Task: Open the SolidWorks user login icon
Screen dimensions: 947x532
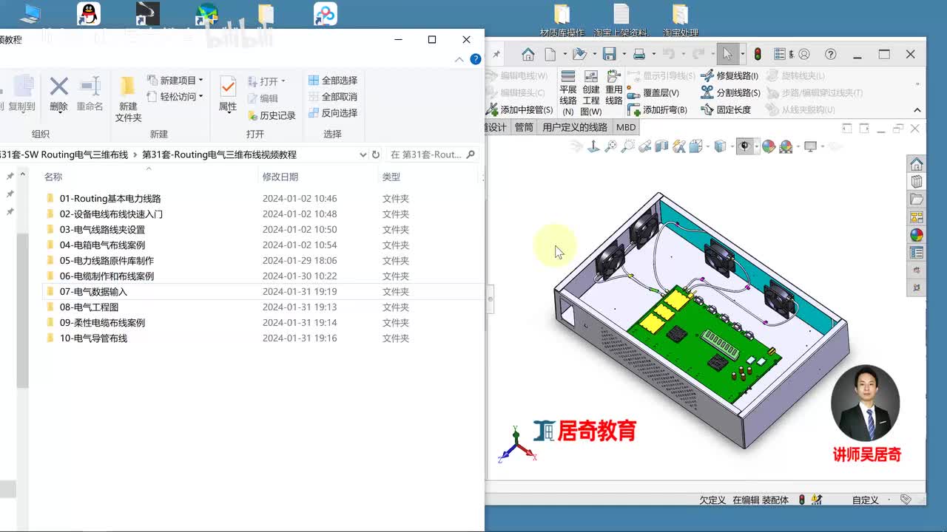Action: click(804, 54)
